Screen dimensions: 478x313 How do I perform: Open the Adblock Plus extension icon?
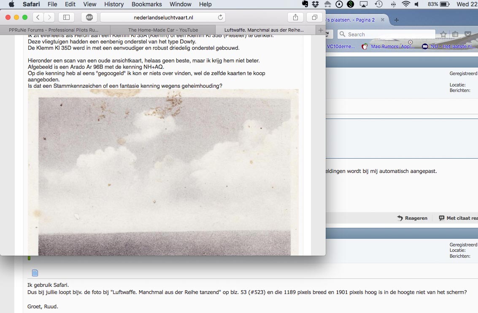point(89,17)
